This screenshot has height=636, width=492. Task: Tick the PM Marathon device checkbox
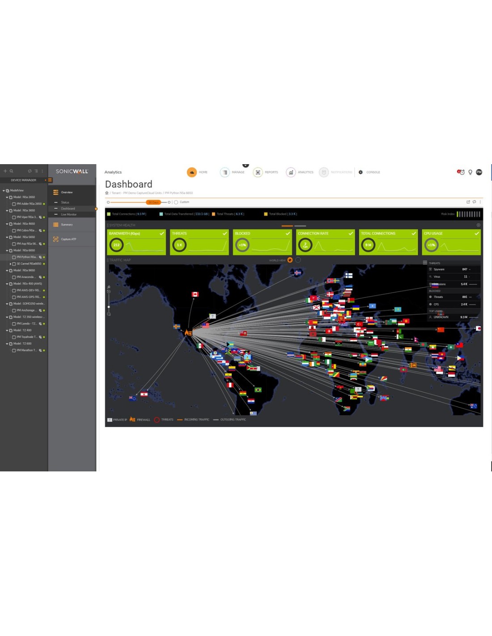[14, 351]
